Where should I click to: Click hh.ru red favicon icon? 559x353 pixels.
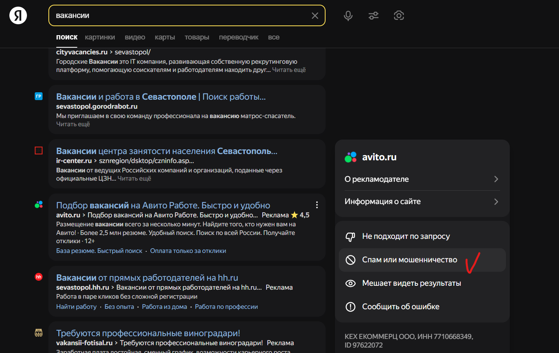coord(39,277)
